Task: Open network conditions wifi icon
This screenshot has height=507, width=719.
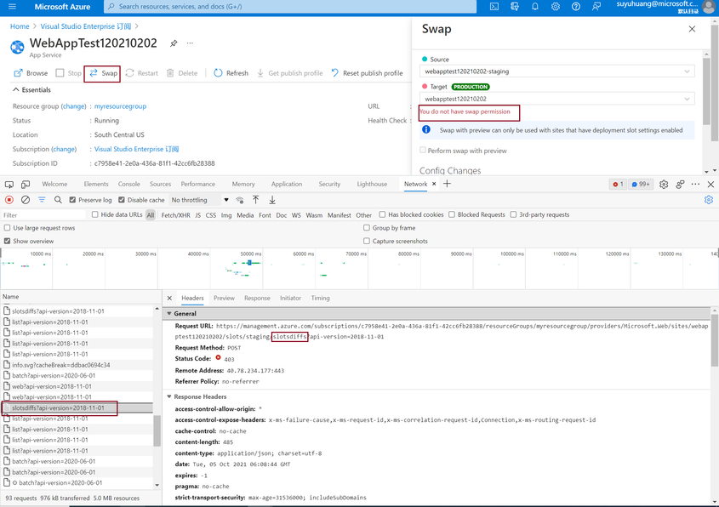Action: (x=240, y=200)
